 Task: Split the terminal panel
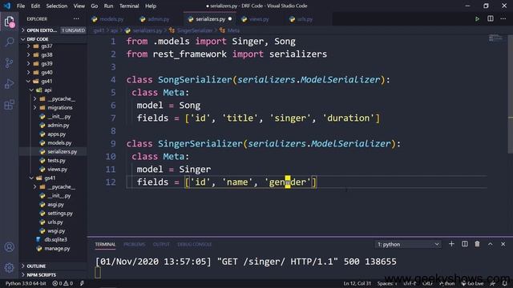[465, 244]
